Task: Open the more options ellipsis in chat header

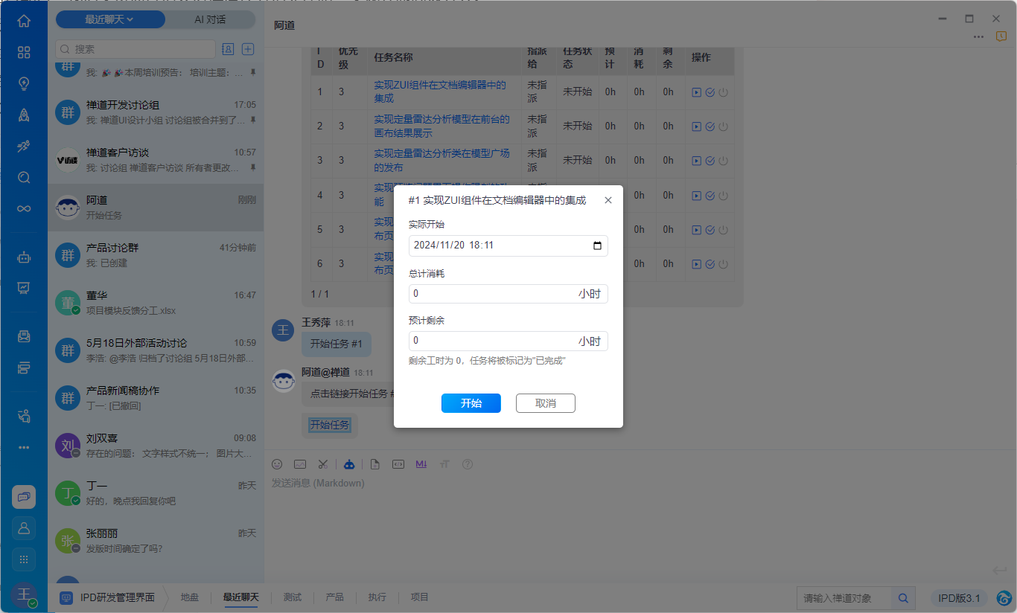Action: (978, 36)
